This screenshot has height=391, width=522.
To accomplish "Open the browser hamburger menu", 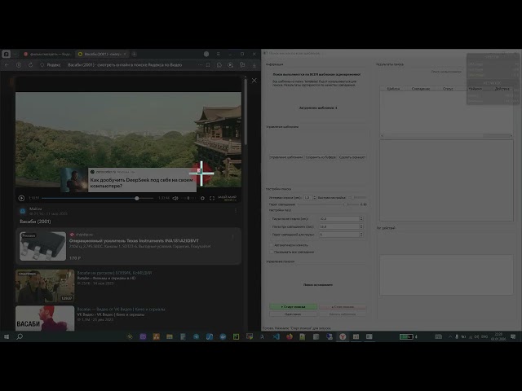I will [x=218, y=54].
